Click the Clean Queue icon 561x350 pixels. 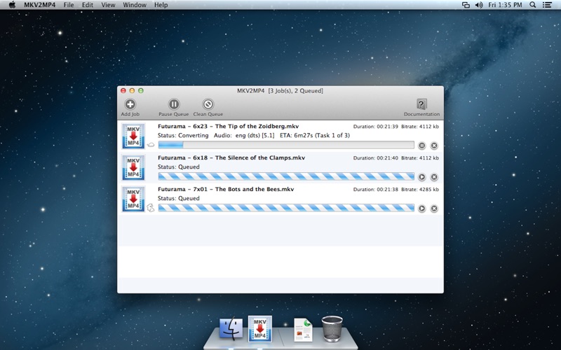(208, 104)
